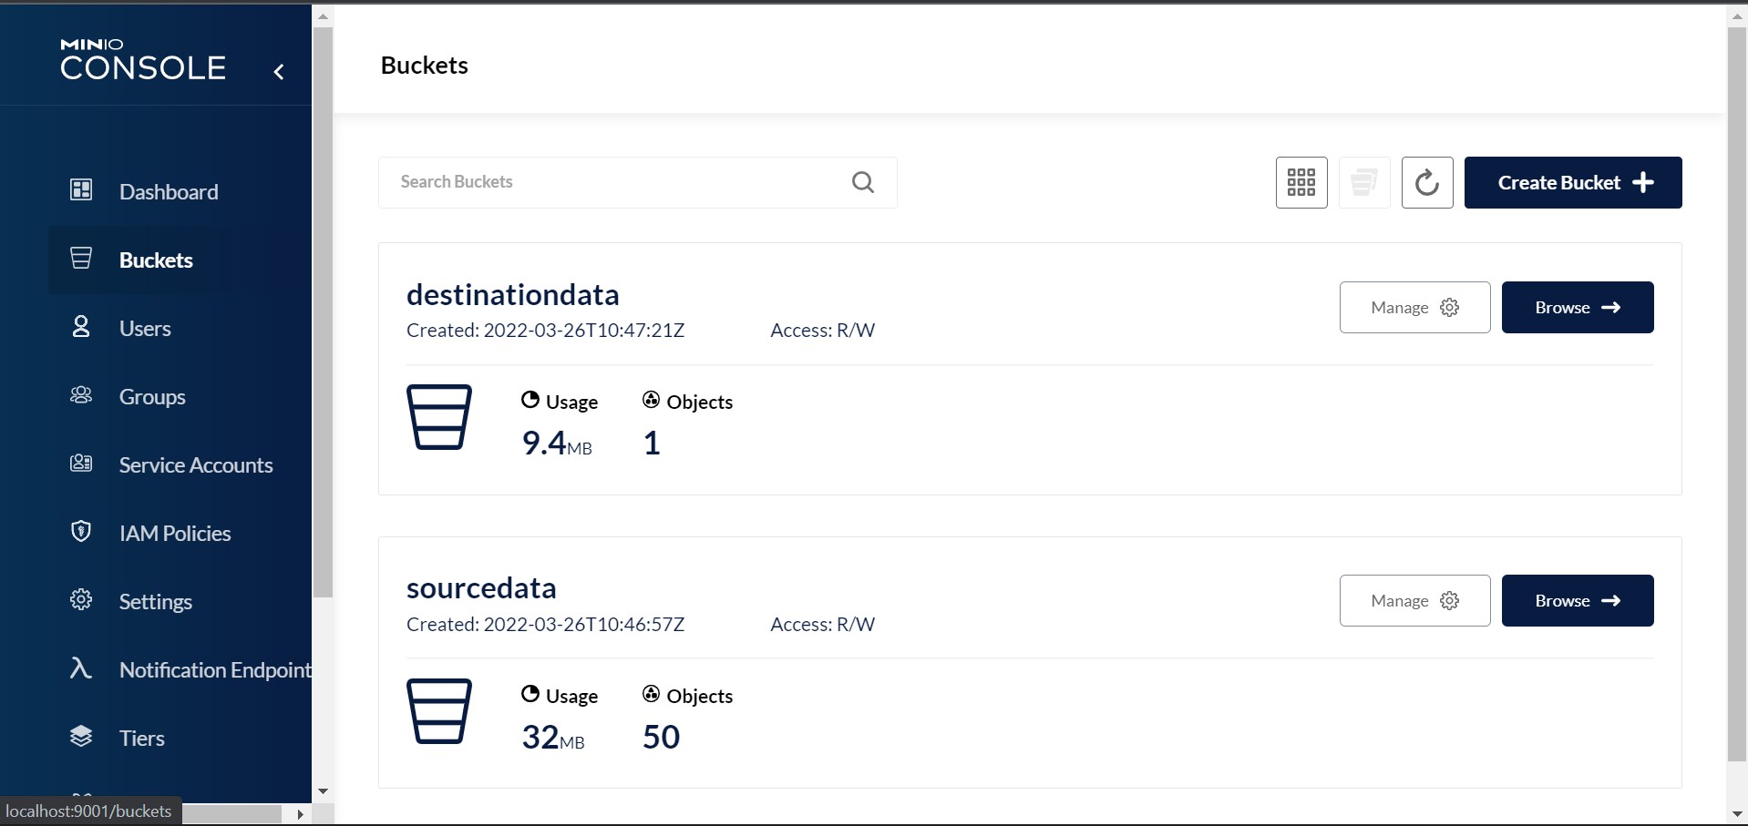1748x826 pixels.
Task: Select the Users section icon
Action: [x=81, y=328]
